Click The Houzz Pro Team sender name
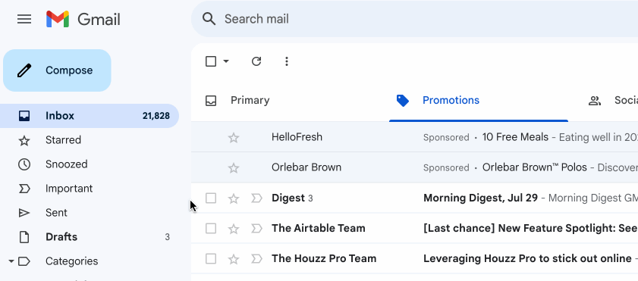Screen dimensions: 638x281 [324, 258]
